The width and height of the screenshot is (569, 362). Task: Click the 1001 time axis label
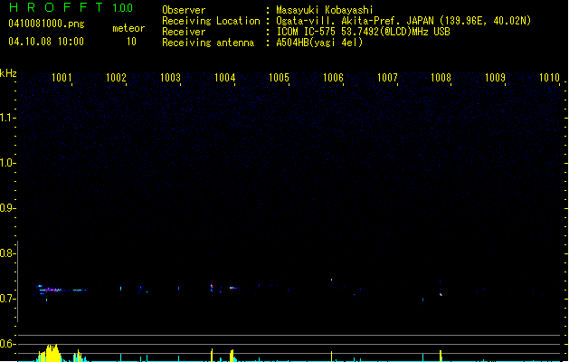62,78
